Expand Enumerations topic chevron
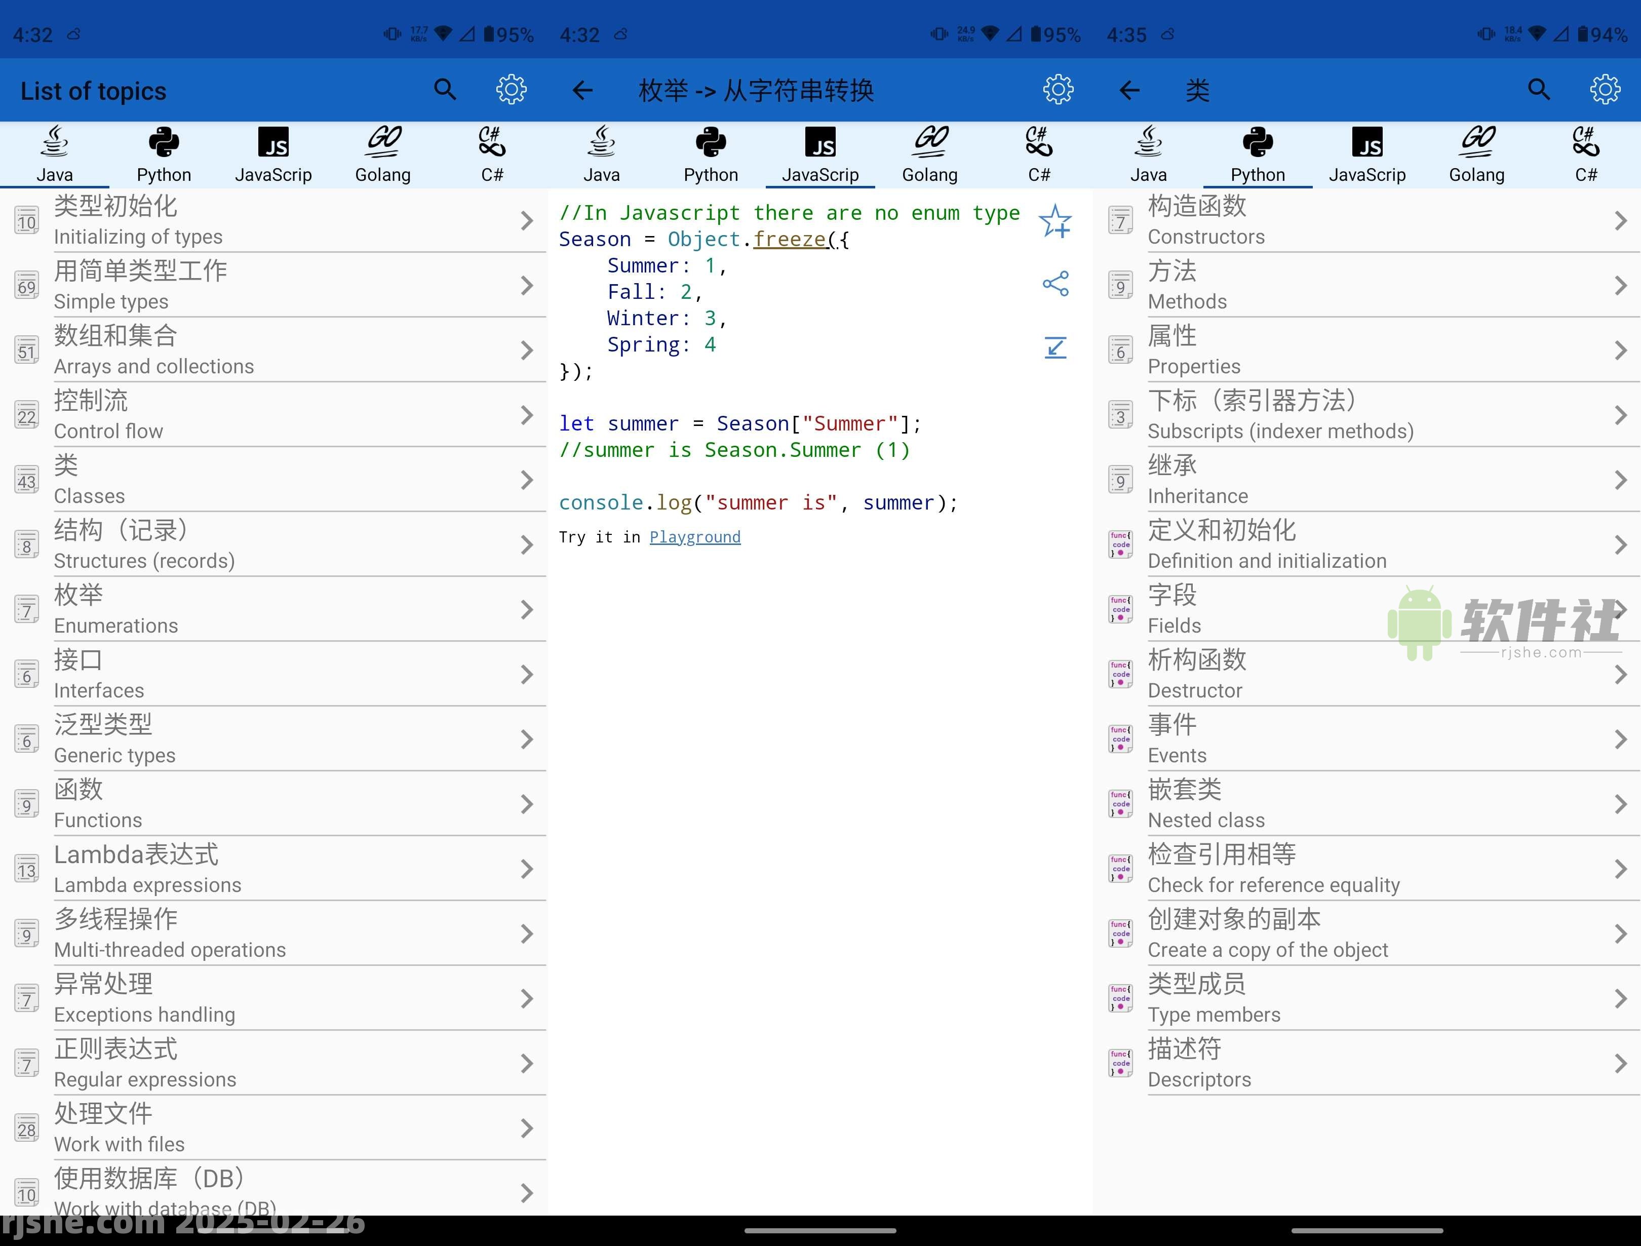 tap(527, 610)
